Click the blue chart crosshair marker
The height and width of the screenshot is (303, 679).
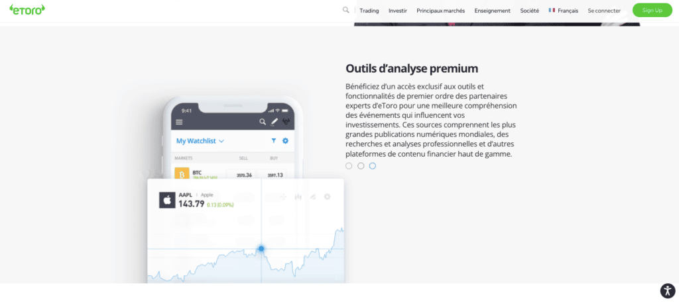261,249
